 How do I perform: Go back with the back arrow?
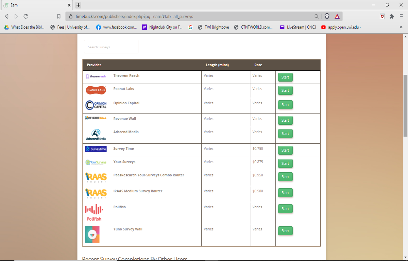[6, 16]
